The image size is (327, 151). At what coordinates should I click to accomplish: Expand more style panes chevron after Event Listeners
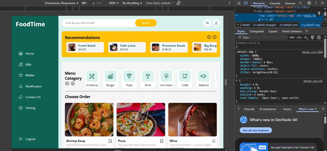coord(307,31)
